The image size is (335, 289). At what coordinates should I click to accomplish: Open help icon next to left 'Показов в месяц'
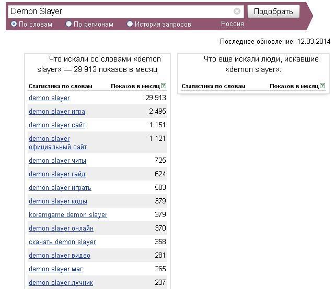point(164,86)
